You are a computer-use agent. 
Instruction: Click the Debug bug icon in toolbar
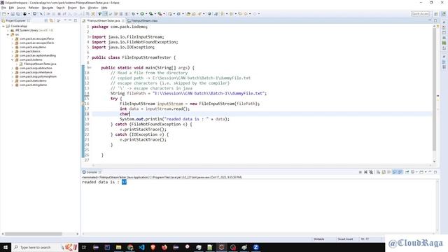click(x=133, y=14)
